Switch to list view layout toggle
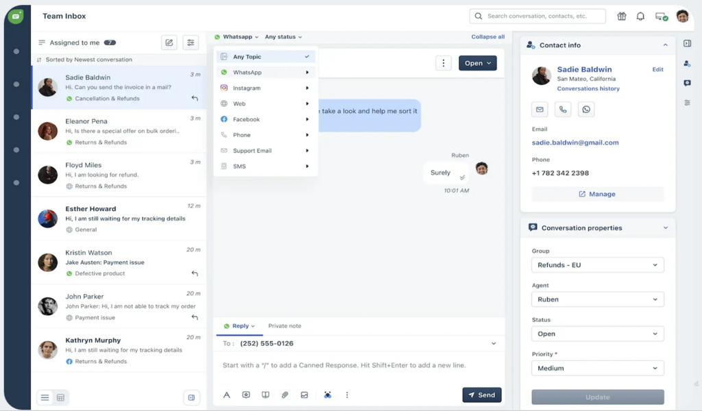This screenshot has width=702, height=411. (45, 397)
